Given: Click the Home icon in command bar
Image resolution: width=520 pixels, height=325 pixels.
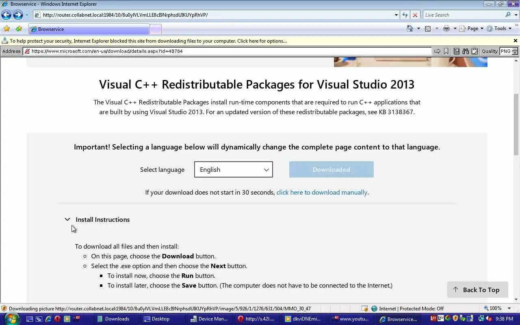Looking at the screenshot, I should tap(410, 28).
